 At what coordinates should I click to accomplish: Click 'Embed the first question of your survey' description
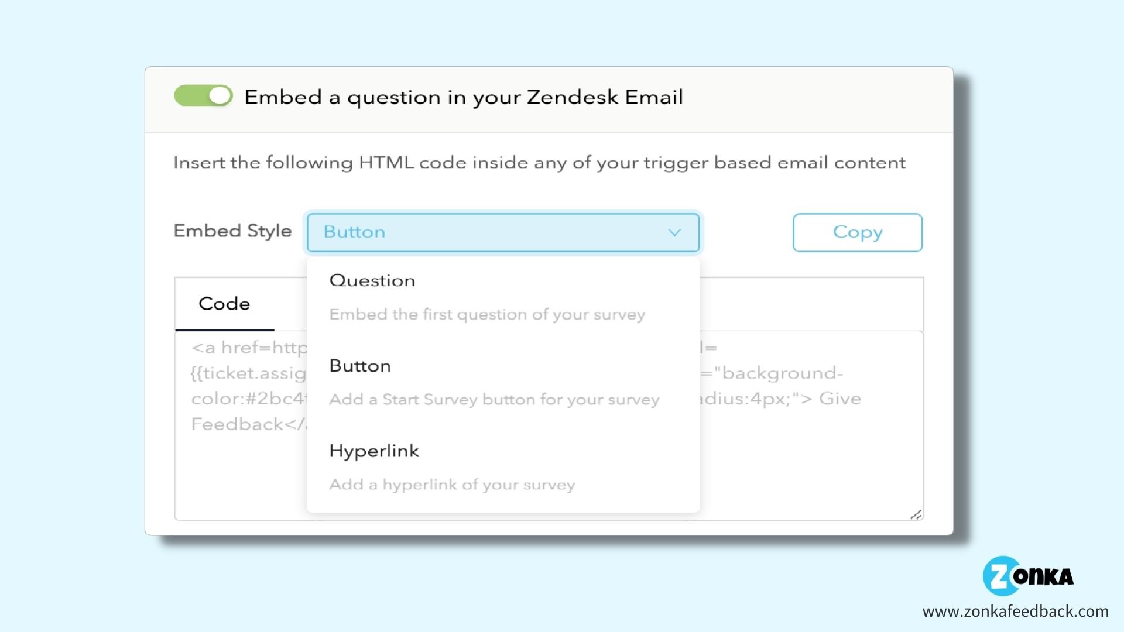(x=487, y=315)
